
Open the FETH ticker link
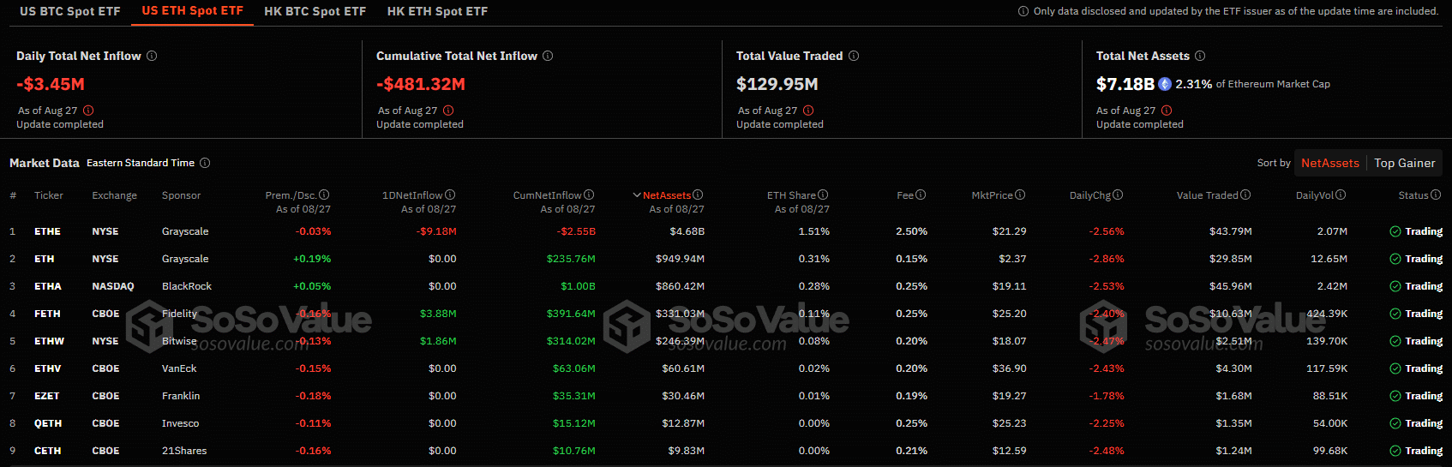[47, 314]
